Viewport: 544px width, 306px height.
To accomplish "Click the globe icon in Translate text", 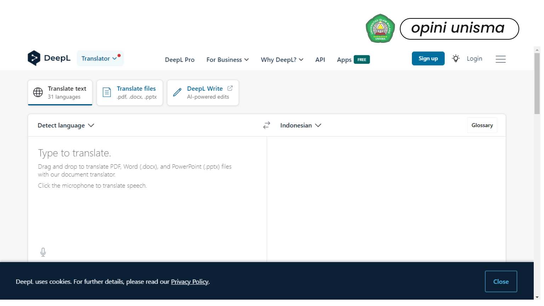I will [x=38, y=92].
